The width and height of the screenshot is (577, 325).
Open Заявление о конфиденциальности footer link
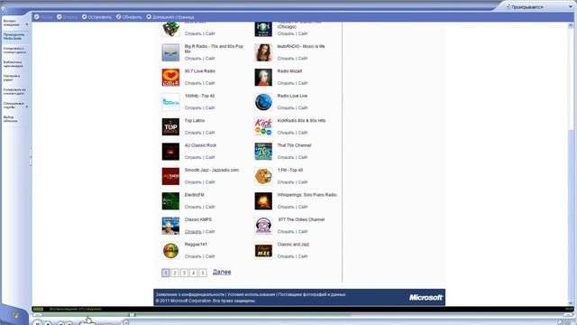click(x=190, y=294)
